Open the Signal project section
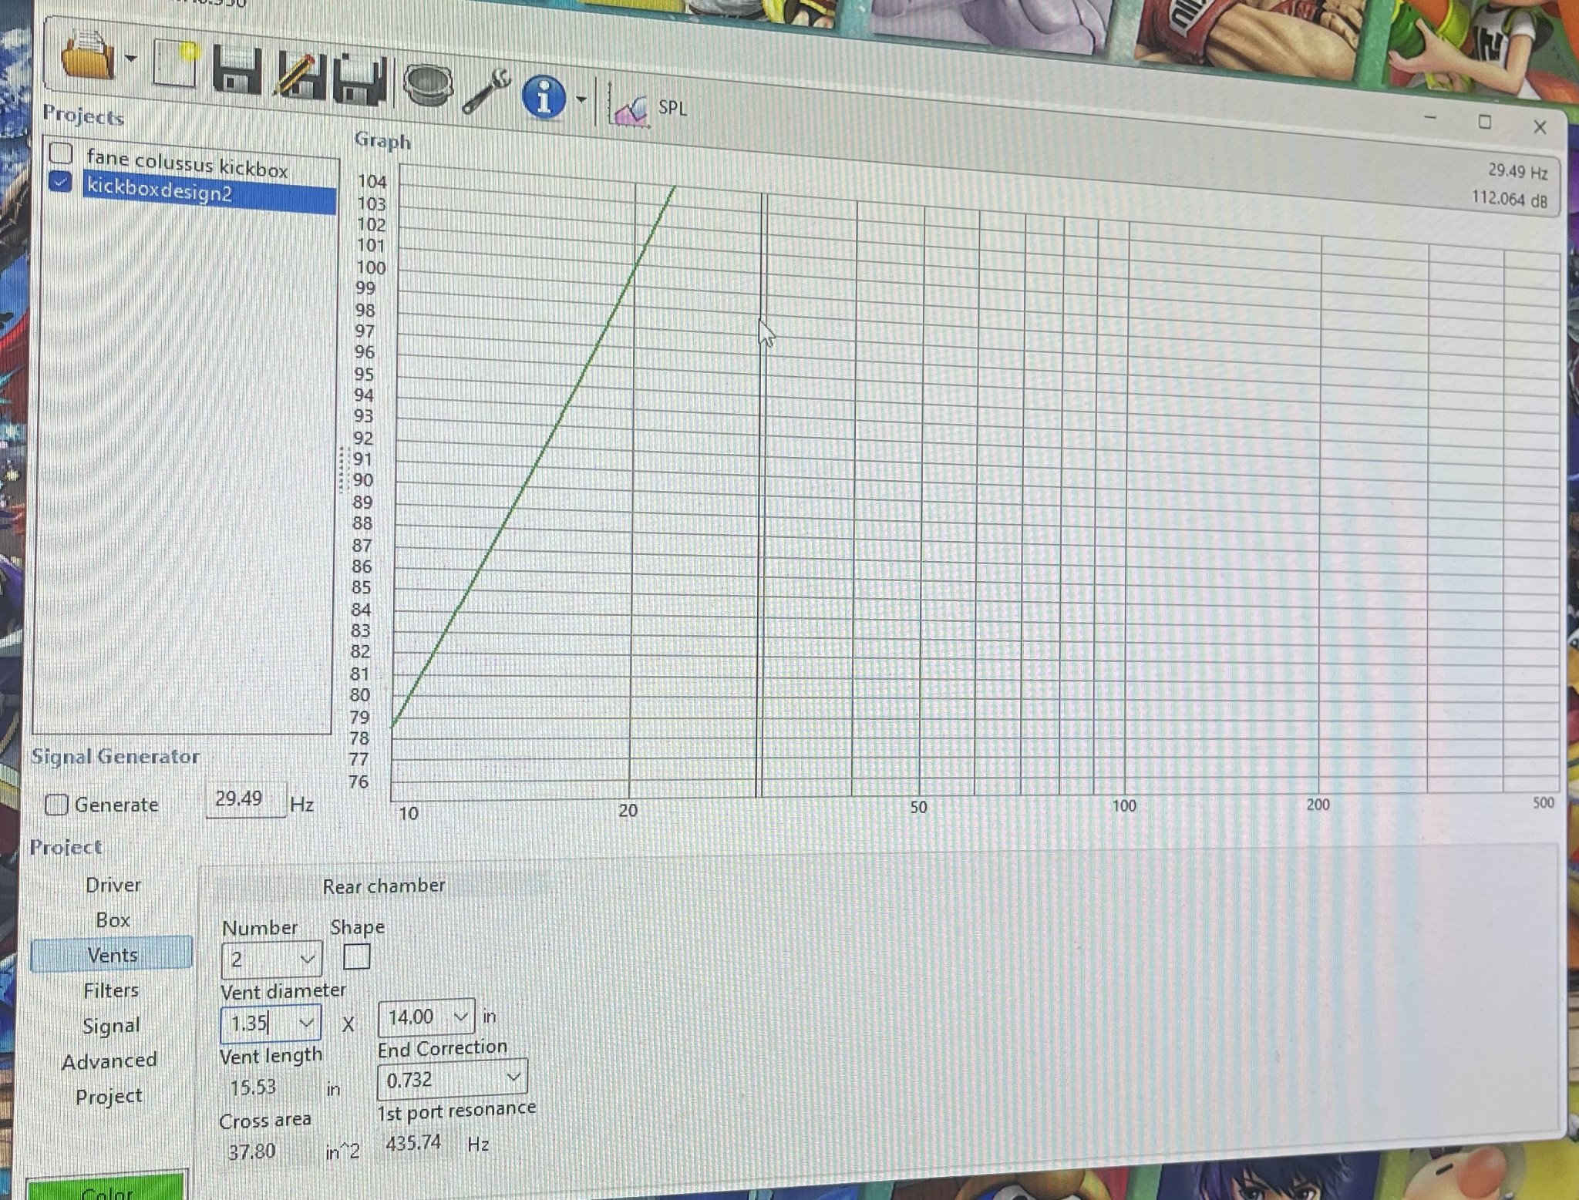1579x1200 pixels. click(x=111, y=1026)
